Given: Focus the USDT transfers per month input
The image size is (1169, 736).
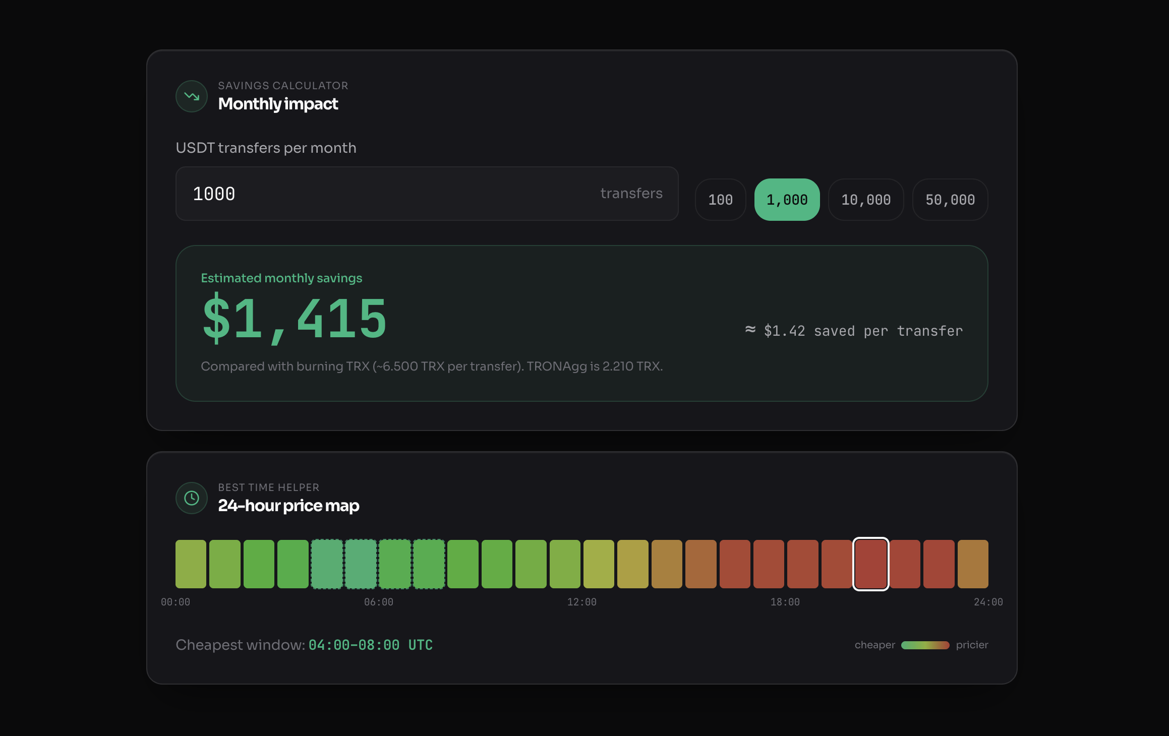Looking at the screenshot, I should click(427, 194).
